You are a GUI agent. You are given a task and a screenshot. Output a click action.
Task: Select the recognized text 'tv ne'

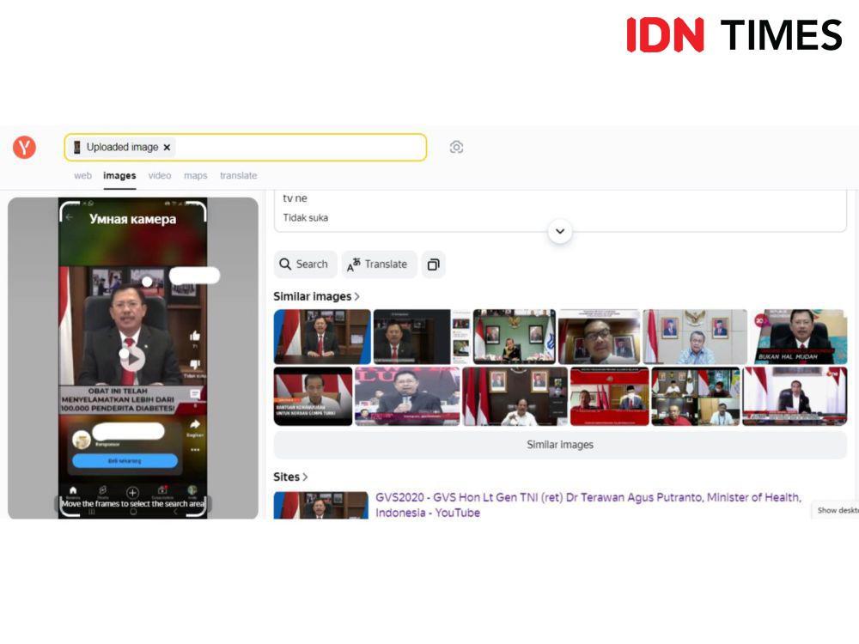[x=295, y=198]
